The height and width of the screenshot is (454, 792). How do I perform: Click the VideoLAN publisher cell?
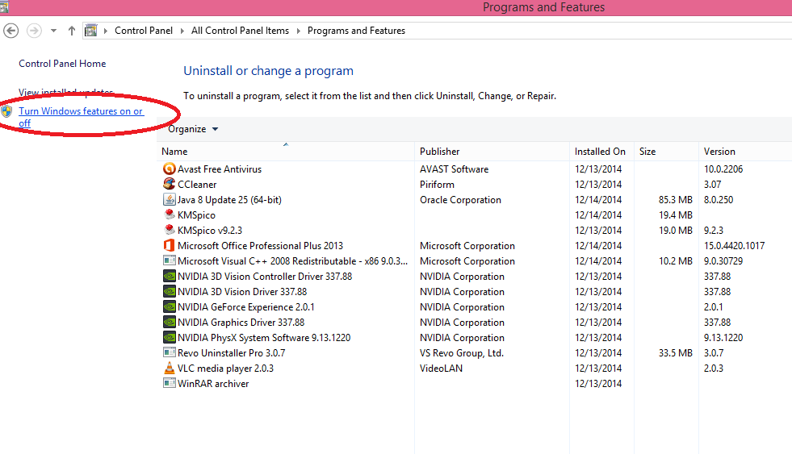[x=441, y=369]
